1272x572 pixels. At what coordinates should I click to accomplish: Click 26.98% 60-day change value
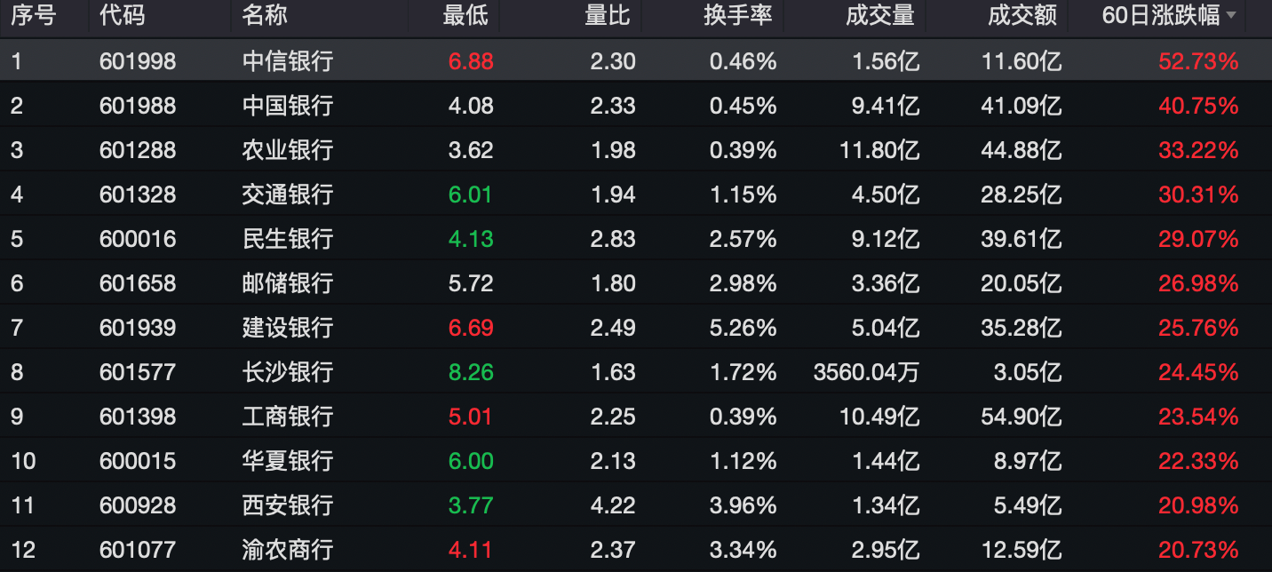(x=1198, y=283)
